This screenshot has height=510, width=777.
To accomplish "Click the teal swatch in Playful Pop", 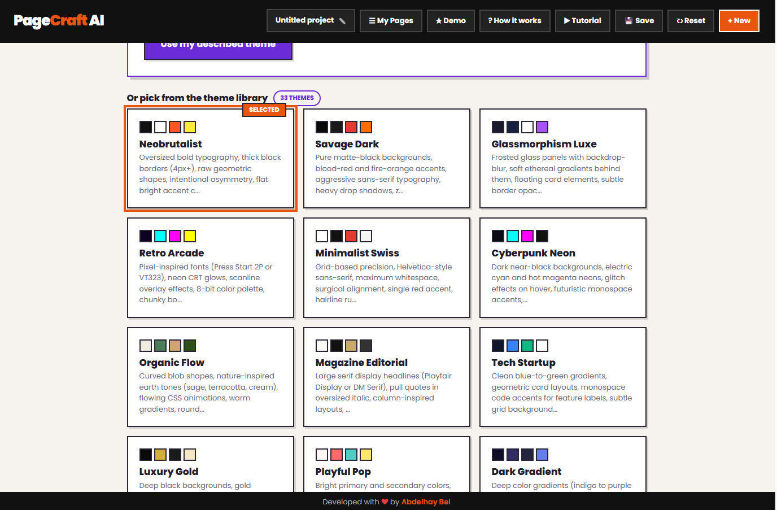I will point(351,455).
